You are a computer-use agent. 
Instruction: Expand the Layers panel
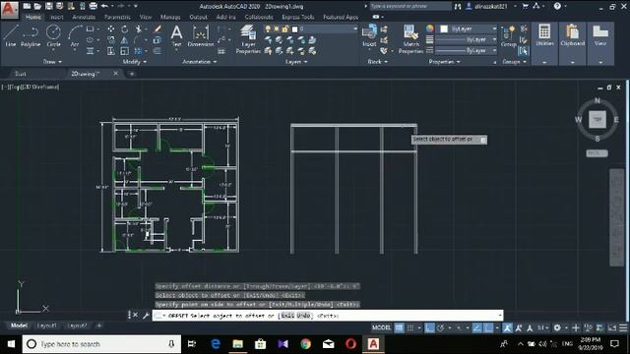tap(296, 62)
